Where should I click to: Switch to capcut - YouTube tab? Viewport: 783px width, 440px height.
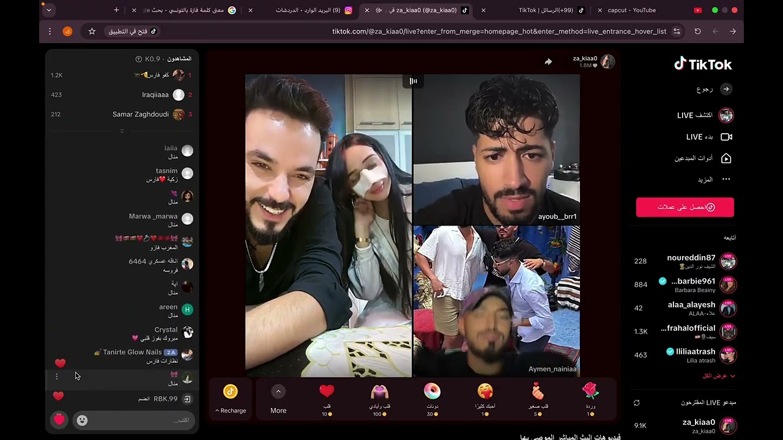(648, 10)
